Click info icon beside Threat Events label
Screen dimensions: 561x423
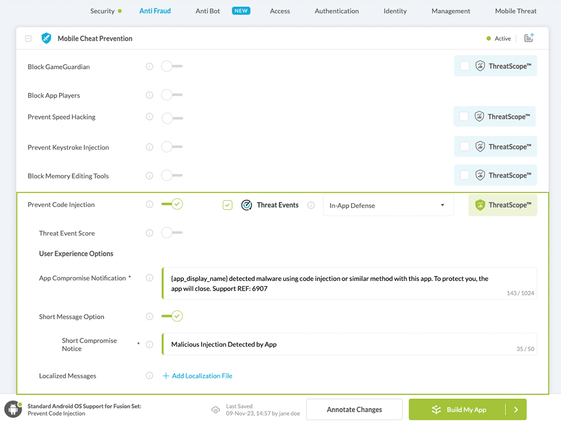pos(311,205)
